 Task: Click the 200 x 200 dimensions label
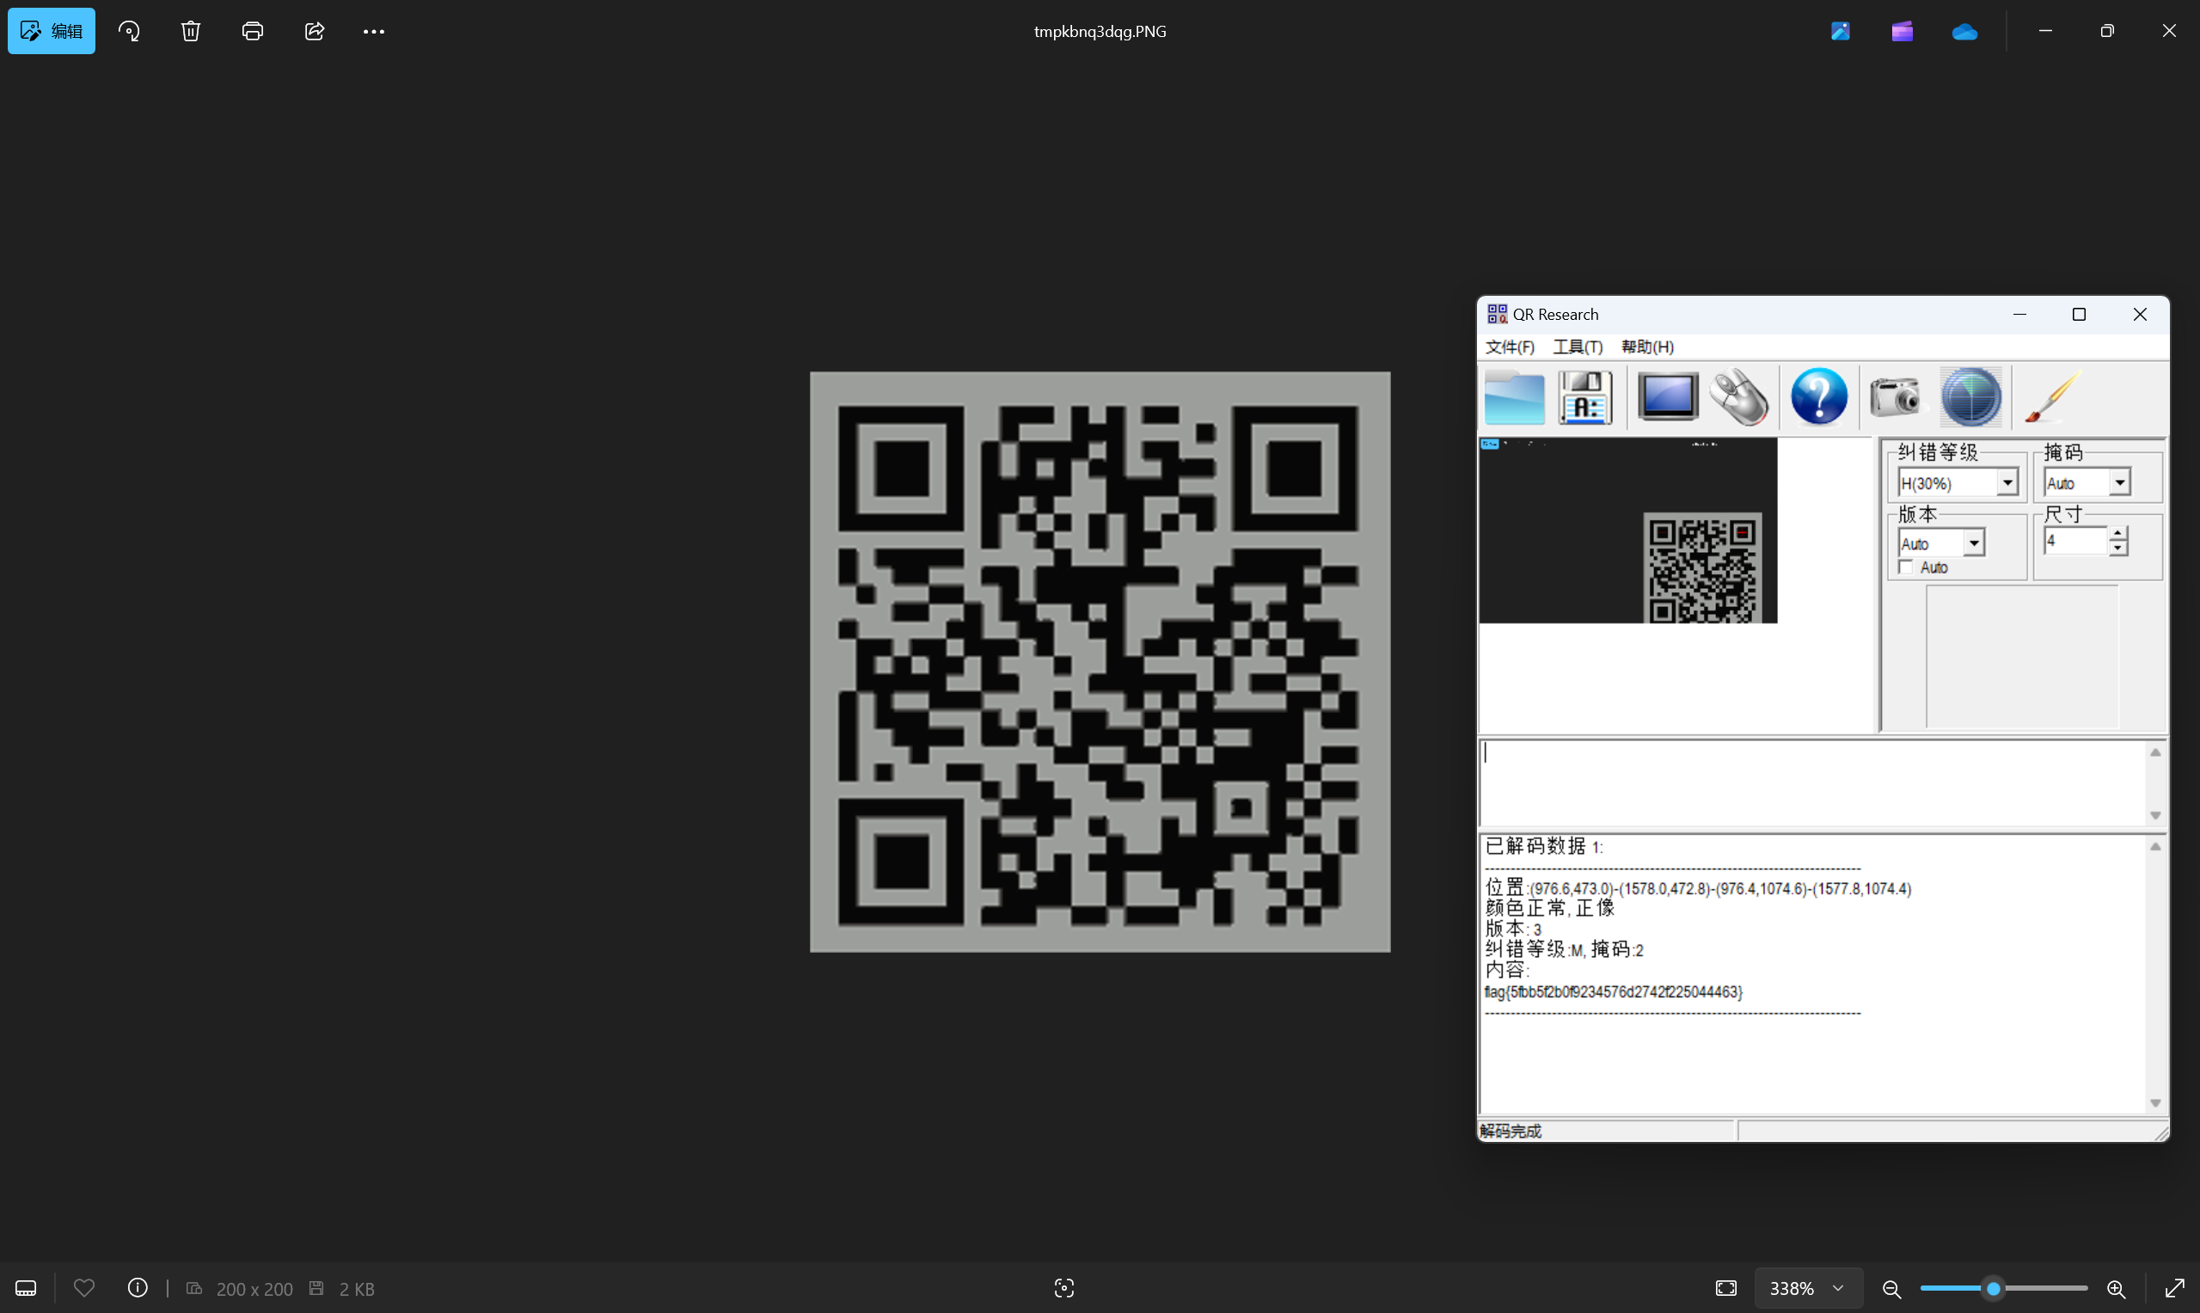pos(254,1289)
